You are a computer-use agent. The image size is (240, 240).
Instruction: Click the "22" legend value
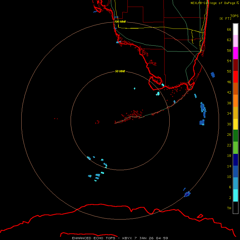[x=229, y=145]
